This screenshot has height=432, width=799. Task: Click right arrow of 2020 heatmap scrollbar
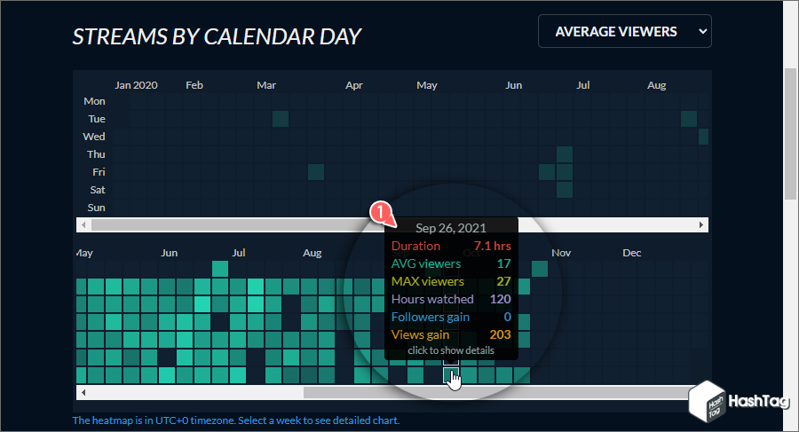click(x=701, y=224)
